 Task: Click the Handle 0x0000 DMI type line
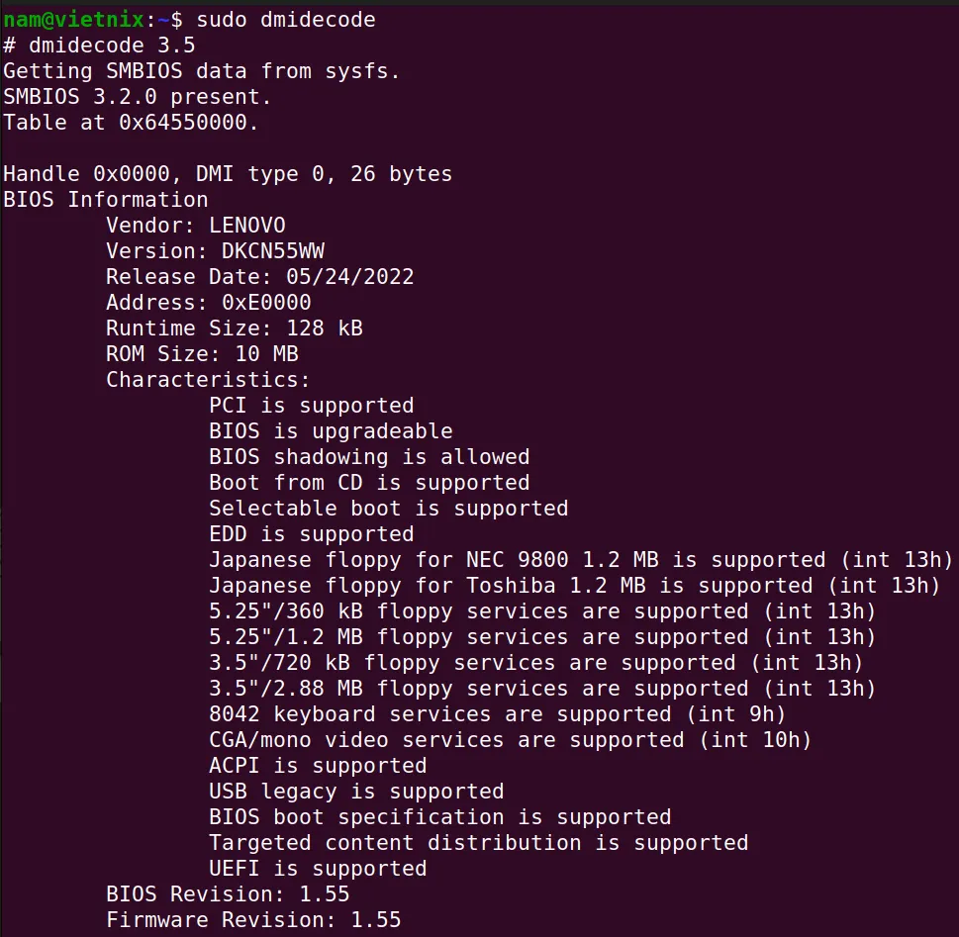click(228, 174)
